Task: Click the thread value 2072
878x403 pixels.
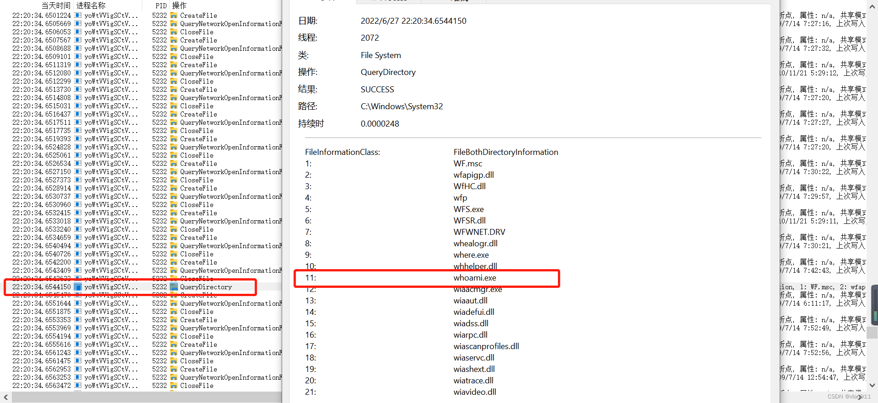Action: coord(369,38)
